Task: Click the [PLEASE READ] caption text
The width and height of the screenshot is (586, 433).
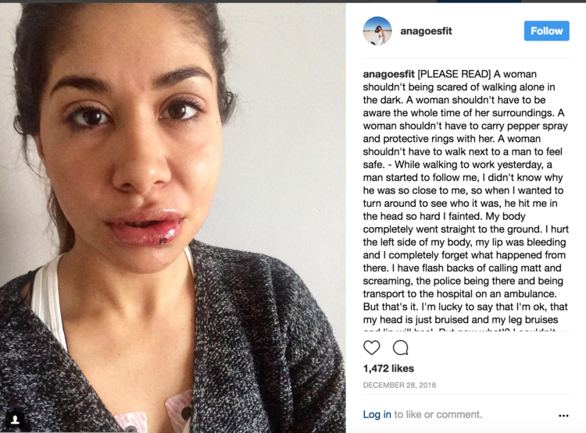Action: coord(454,74)
